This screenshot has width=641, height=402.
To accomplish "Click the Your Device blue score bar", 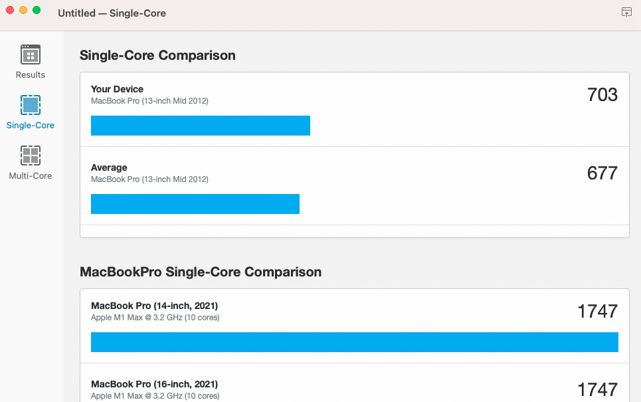I will pyautogui.click(x=201, y=126).
